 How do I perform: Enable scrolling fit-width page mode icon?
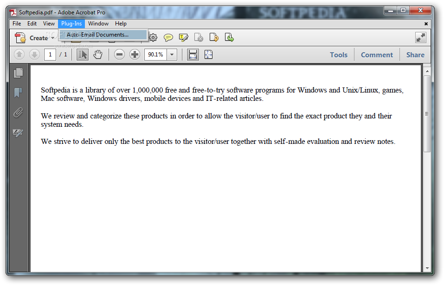point(193,55)
